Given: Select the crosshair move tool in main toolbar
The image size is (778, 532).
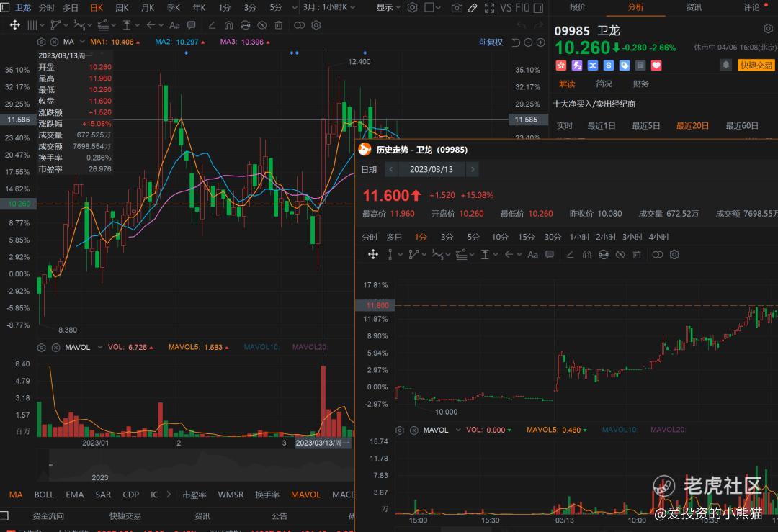Looking at the screenshot, I should [x=15, y=24].
